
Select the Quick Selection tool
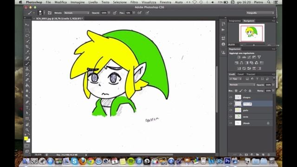[x=27, y=41]
